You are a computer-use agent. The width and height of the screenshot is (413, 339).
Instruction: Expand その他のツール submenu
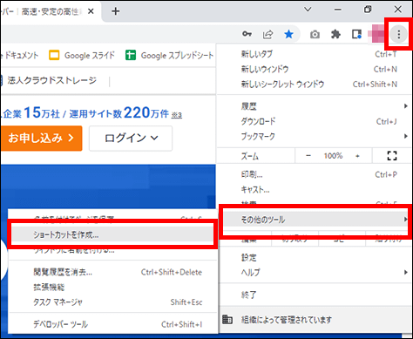[315, 220]
